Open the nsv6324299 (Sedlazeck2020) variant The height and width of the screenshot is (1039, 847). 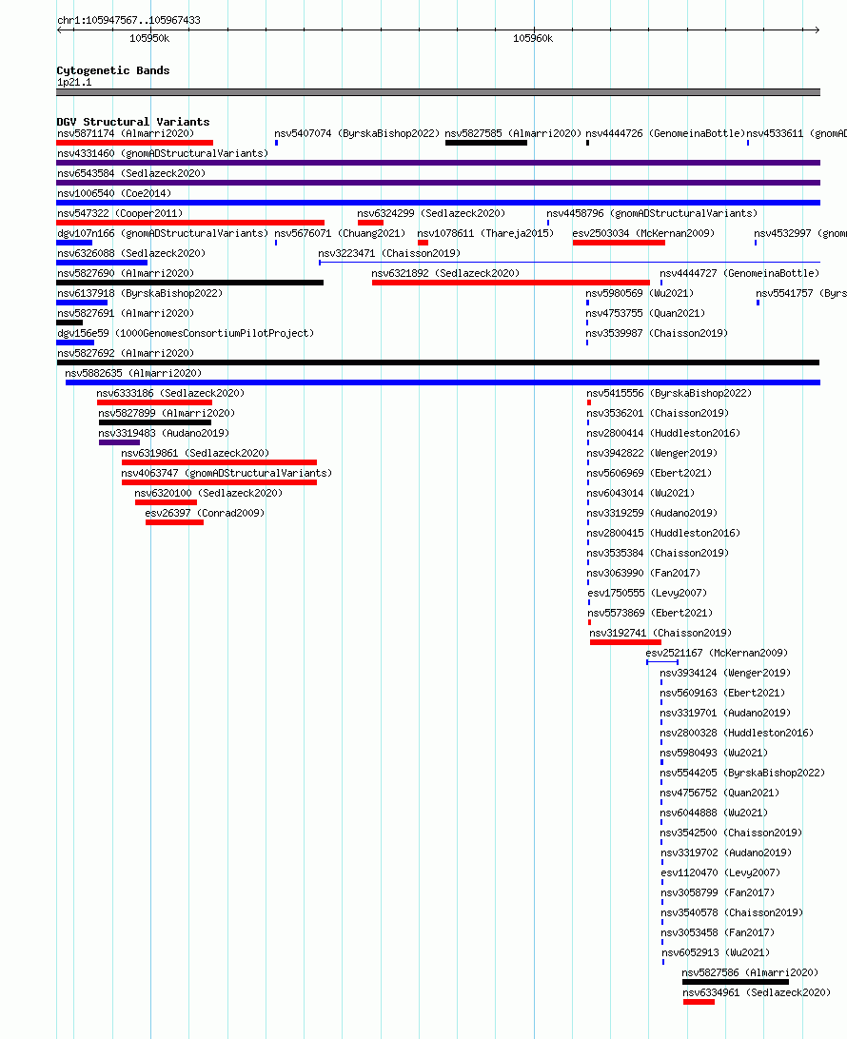(x=431, y=213)
